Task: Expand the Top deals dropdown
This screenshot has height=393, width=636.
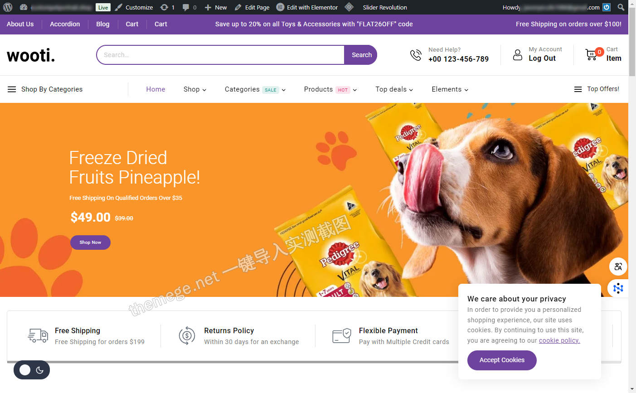Action: click(394, 89)
